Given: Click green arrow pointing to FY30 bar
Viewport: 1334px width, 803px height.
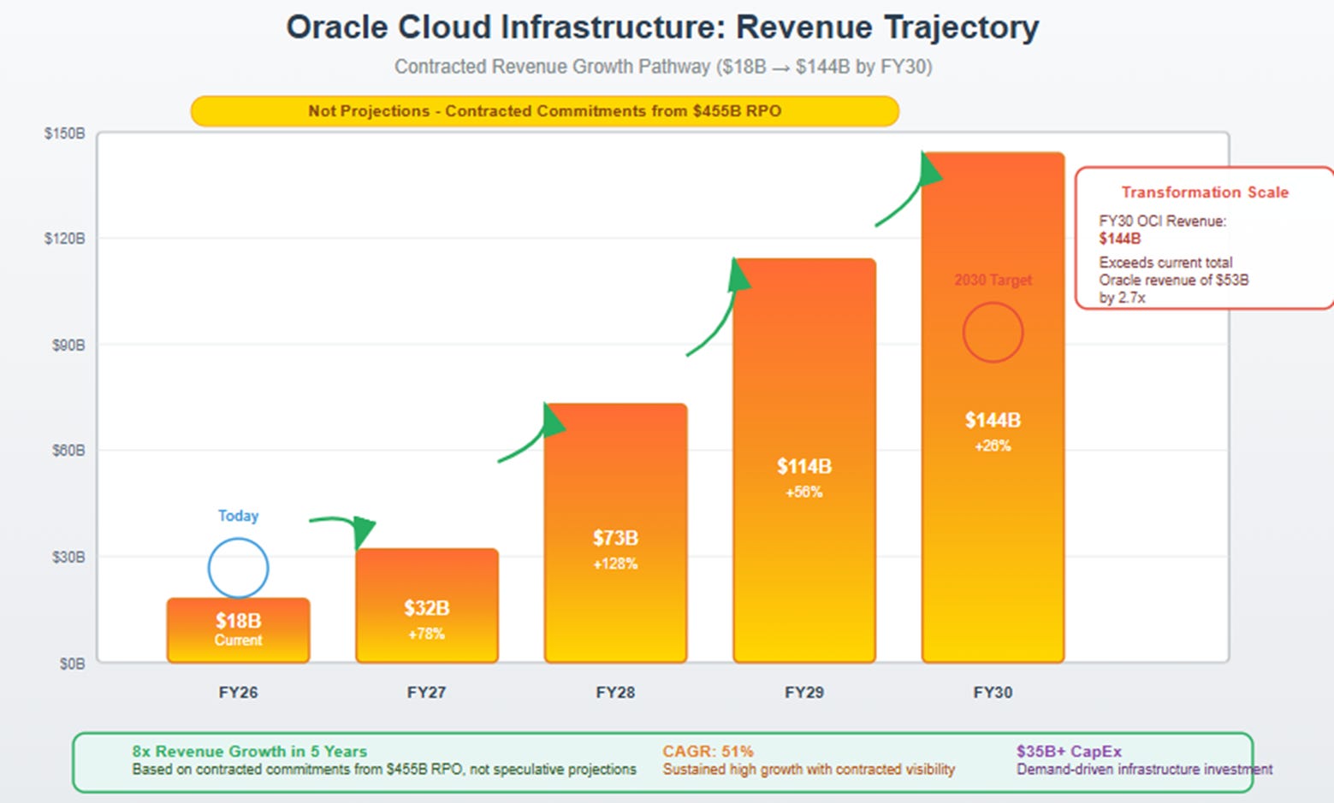Looking at the screenshot, I should (x=909, y=189).
